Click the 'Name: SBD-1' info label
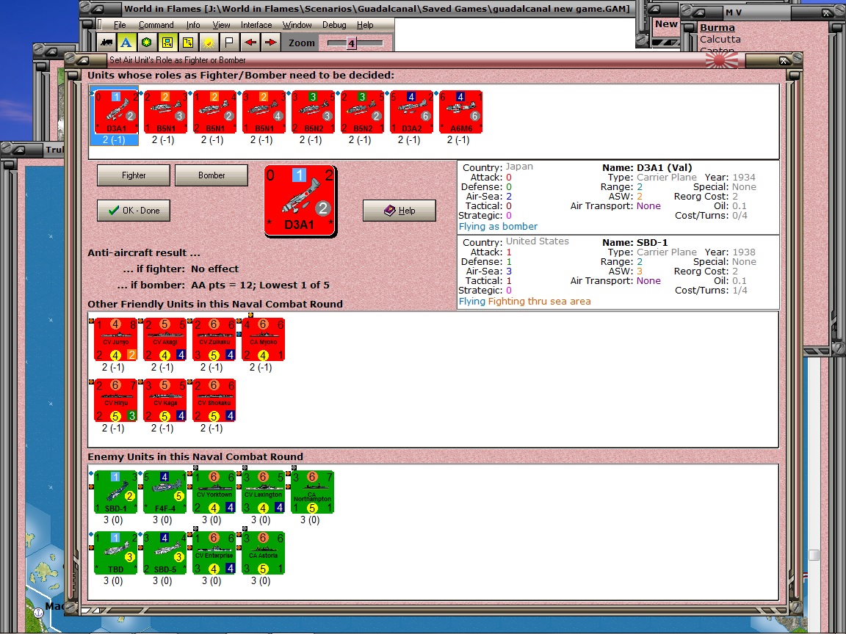 click(x=634, y=243)
